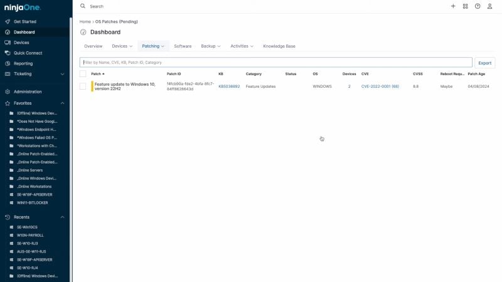
Task: Open _Online Servers favorite
Action: click(29, 170)
